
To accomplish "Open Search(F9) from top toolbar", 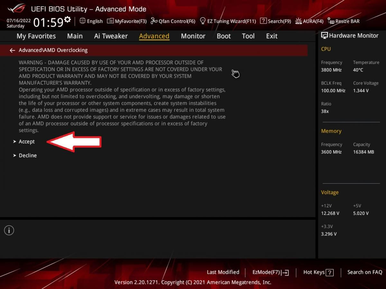I will pyautogui.click(x=275, y=21).
